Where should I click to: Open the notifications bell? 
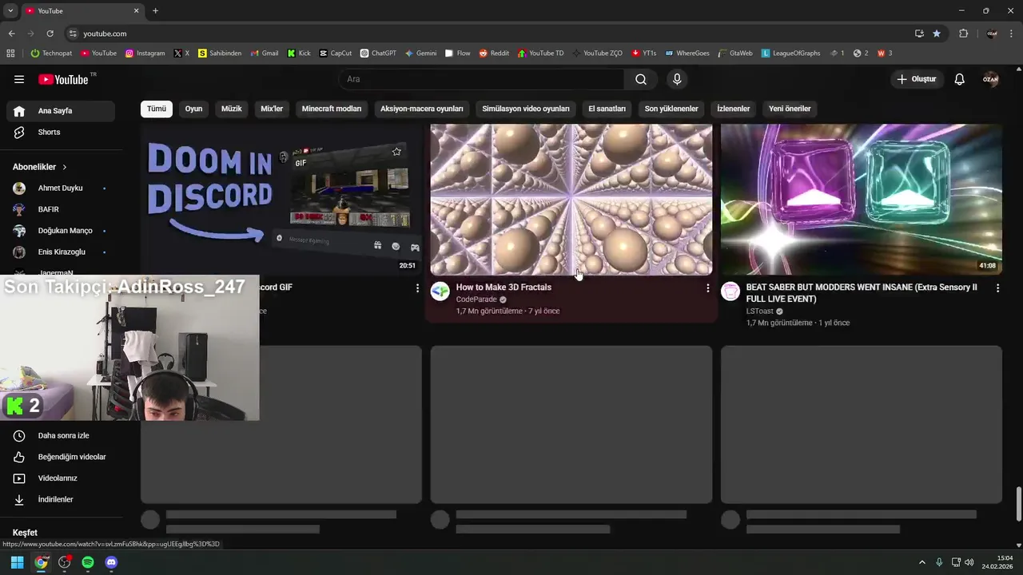tap(960, 79)
